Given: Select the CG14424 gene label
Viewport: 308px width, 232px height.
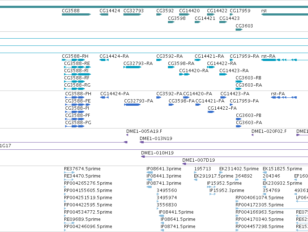Looking at the screenshot, I should point(110,11).
